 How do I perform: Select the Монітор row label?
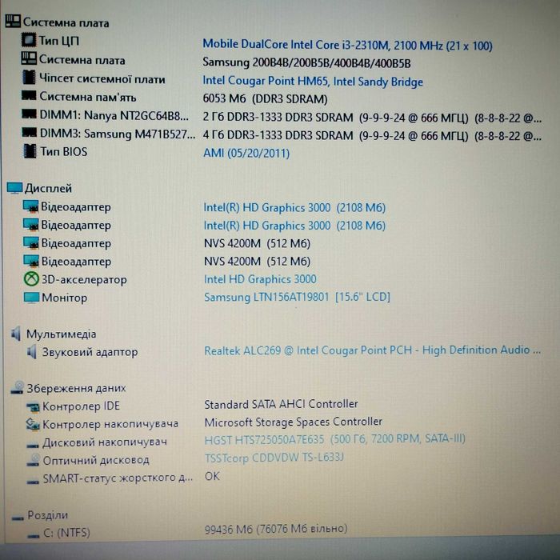[64, 298]
